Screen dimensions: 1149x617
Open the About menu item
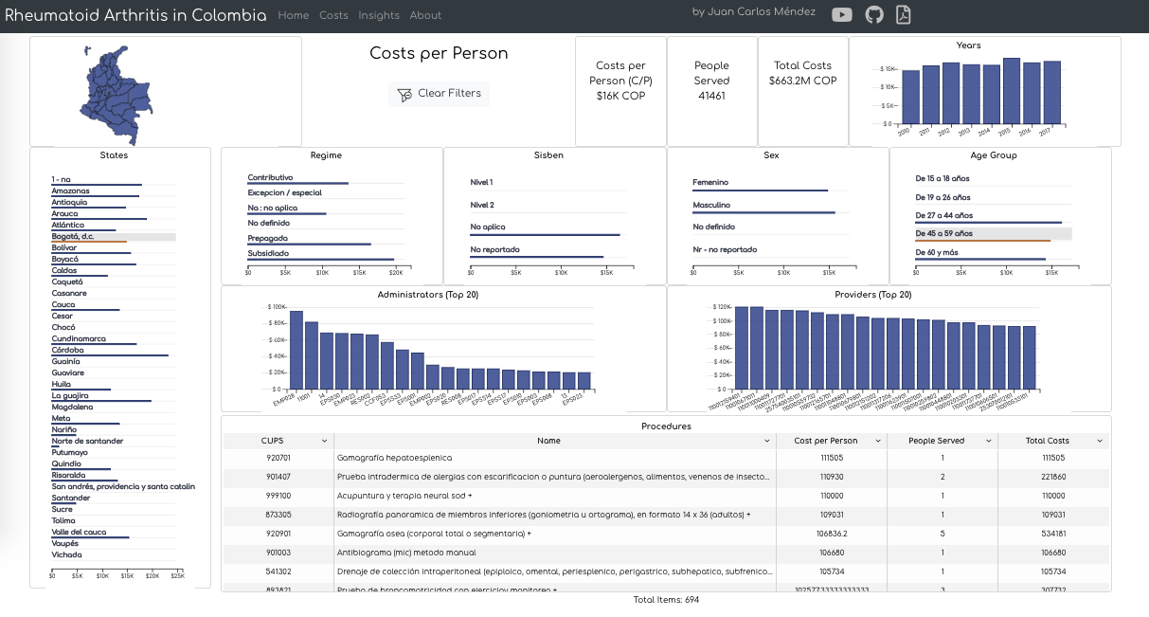425,15
